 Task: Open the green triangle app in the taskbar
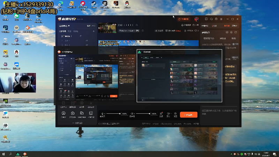[x=18, y=154]
